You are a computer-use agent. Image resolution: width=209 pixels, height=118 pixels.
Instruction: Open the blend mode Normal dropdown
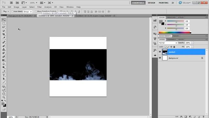click(x=168, y=43)
